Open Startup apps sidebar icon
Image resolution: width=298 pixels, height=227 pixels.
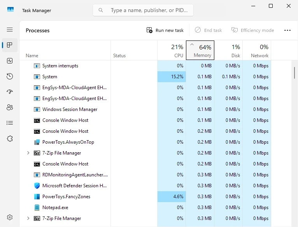(10, 92)
